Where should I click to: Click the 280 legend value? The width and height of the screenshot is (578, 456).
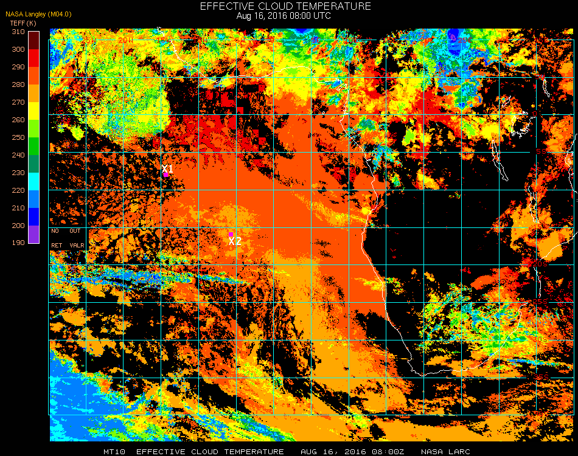click(18, 85)
